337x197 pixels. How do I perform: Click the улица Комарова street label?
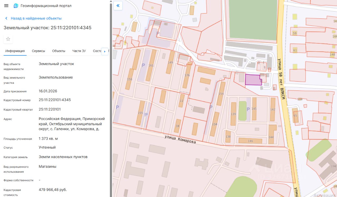(180, 139)
